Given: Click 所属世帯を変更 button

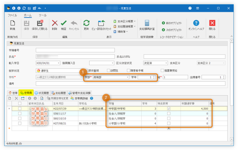Looking at the screenshot, I should 57,98.
